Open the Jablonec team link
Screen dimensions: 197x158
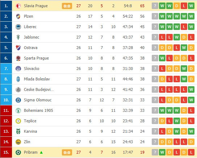coord(32,37)
